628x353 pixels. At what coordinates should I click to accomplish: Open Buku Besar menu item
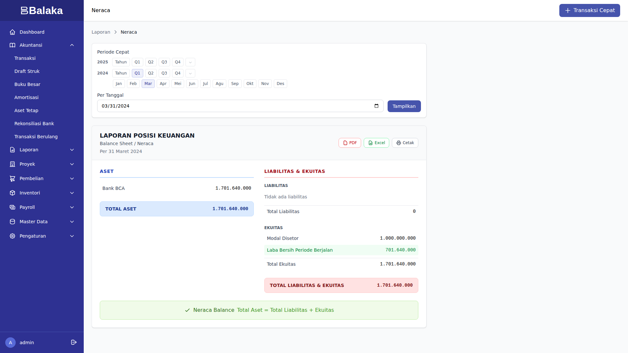coord(27,84)
